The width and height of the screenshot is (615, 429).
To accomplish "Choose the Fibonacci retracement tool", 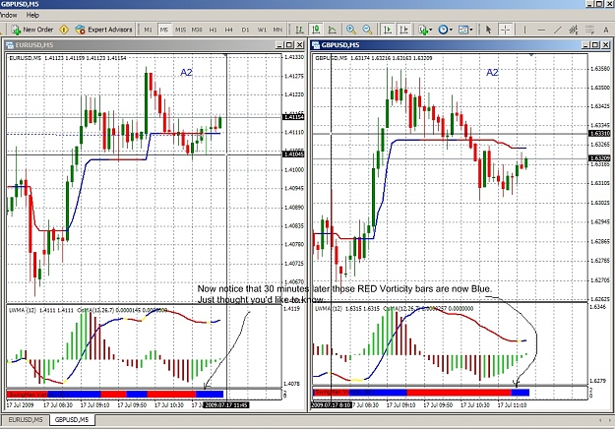I will click(589, 30).
